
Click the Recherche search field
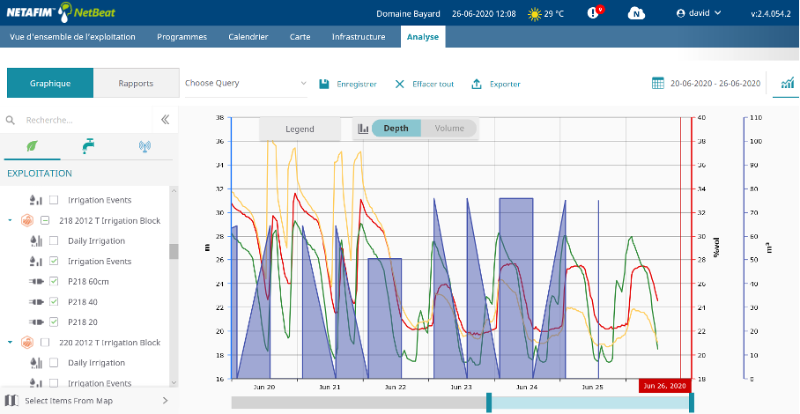click(79, 120)
